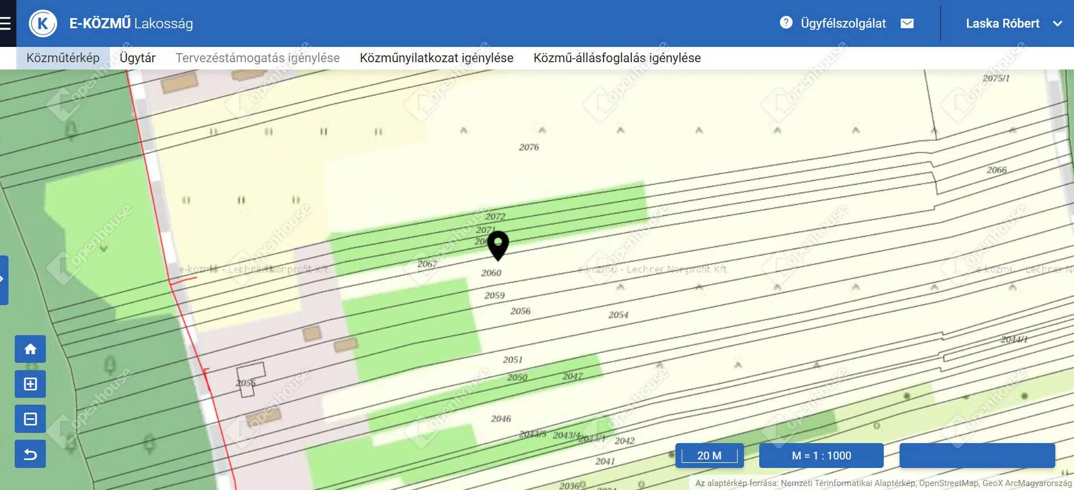Select Tervezéstámogatás igénylése

[x=258, y=58]
